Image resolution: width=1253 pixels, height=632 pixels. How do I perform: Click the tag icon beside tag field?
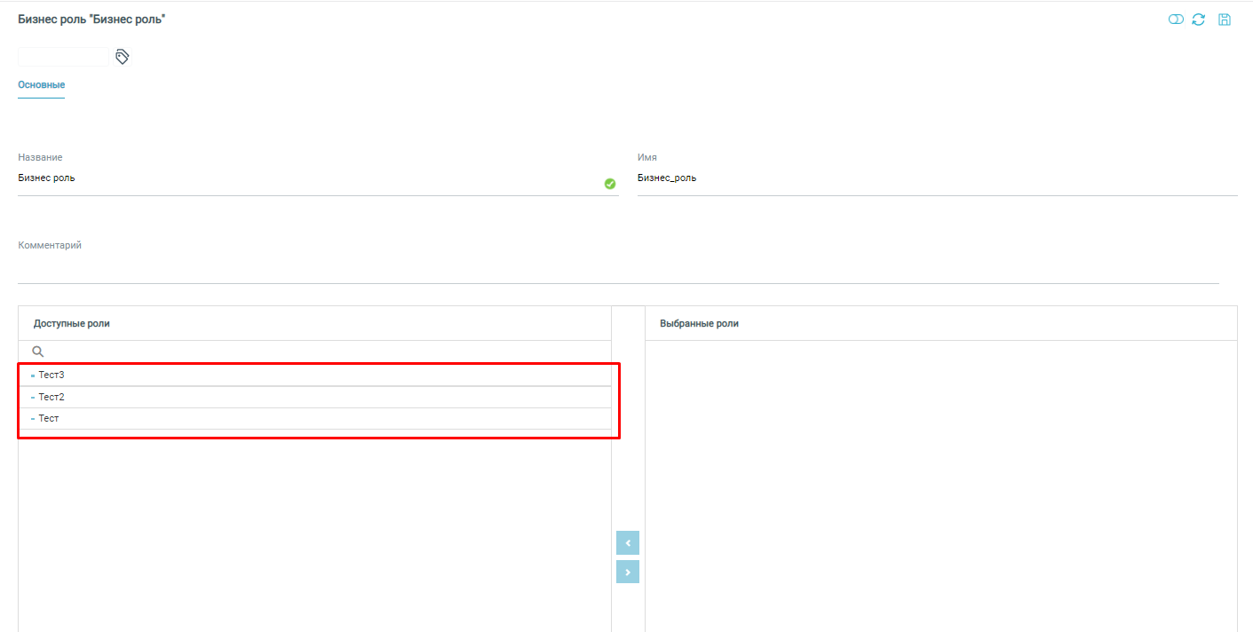123,57
